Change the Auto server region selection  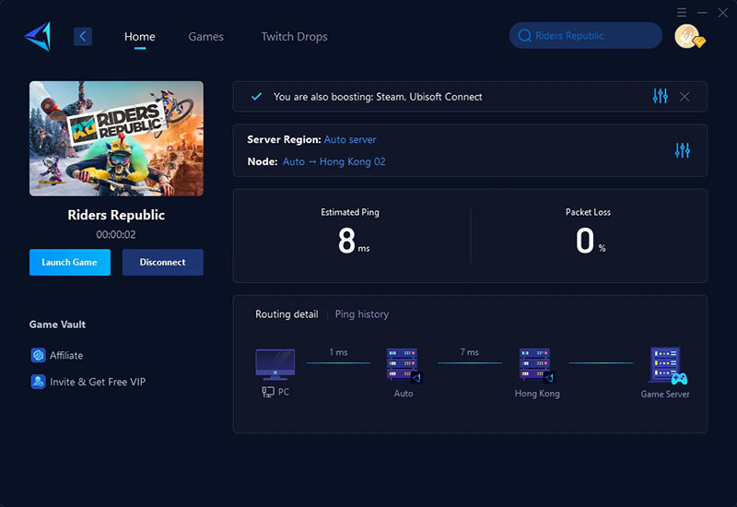(x=350, y=139)
